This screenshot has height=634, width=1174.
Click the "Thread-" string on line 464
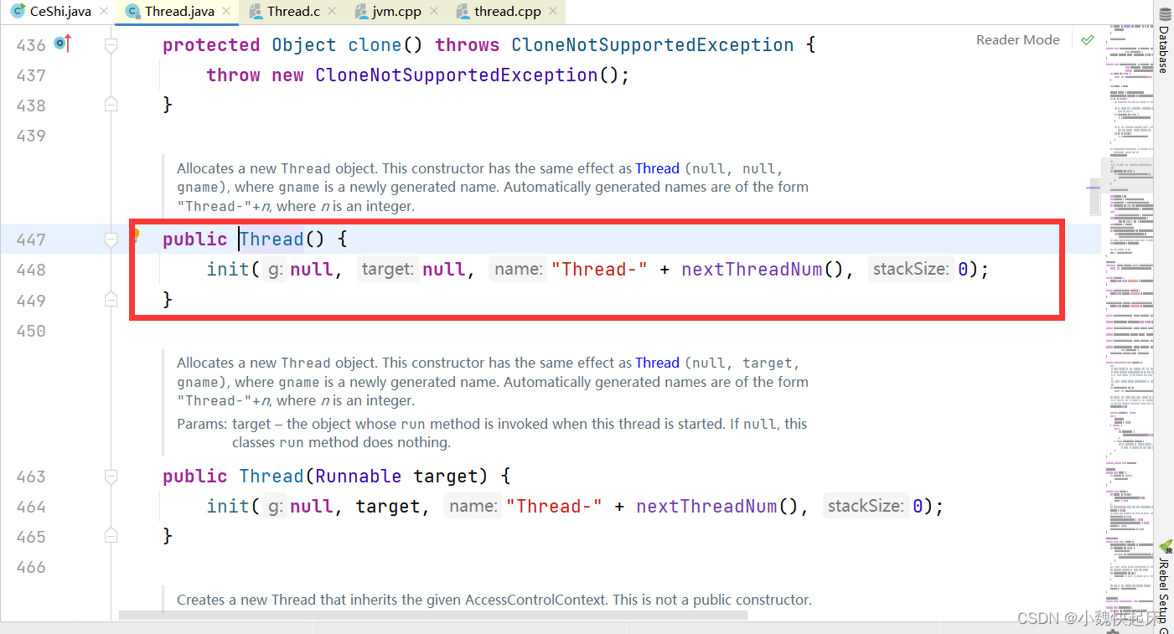coord(555,507)
